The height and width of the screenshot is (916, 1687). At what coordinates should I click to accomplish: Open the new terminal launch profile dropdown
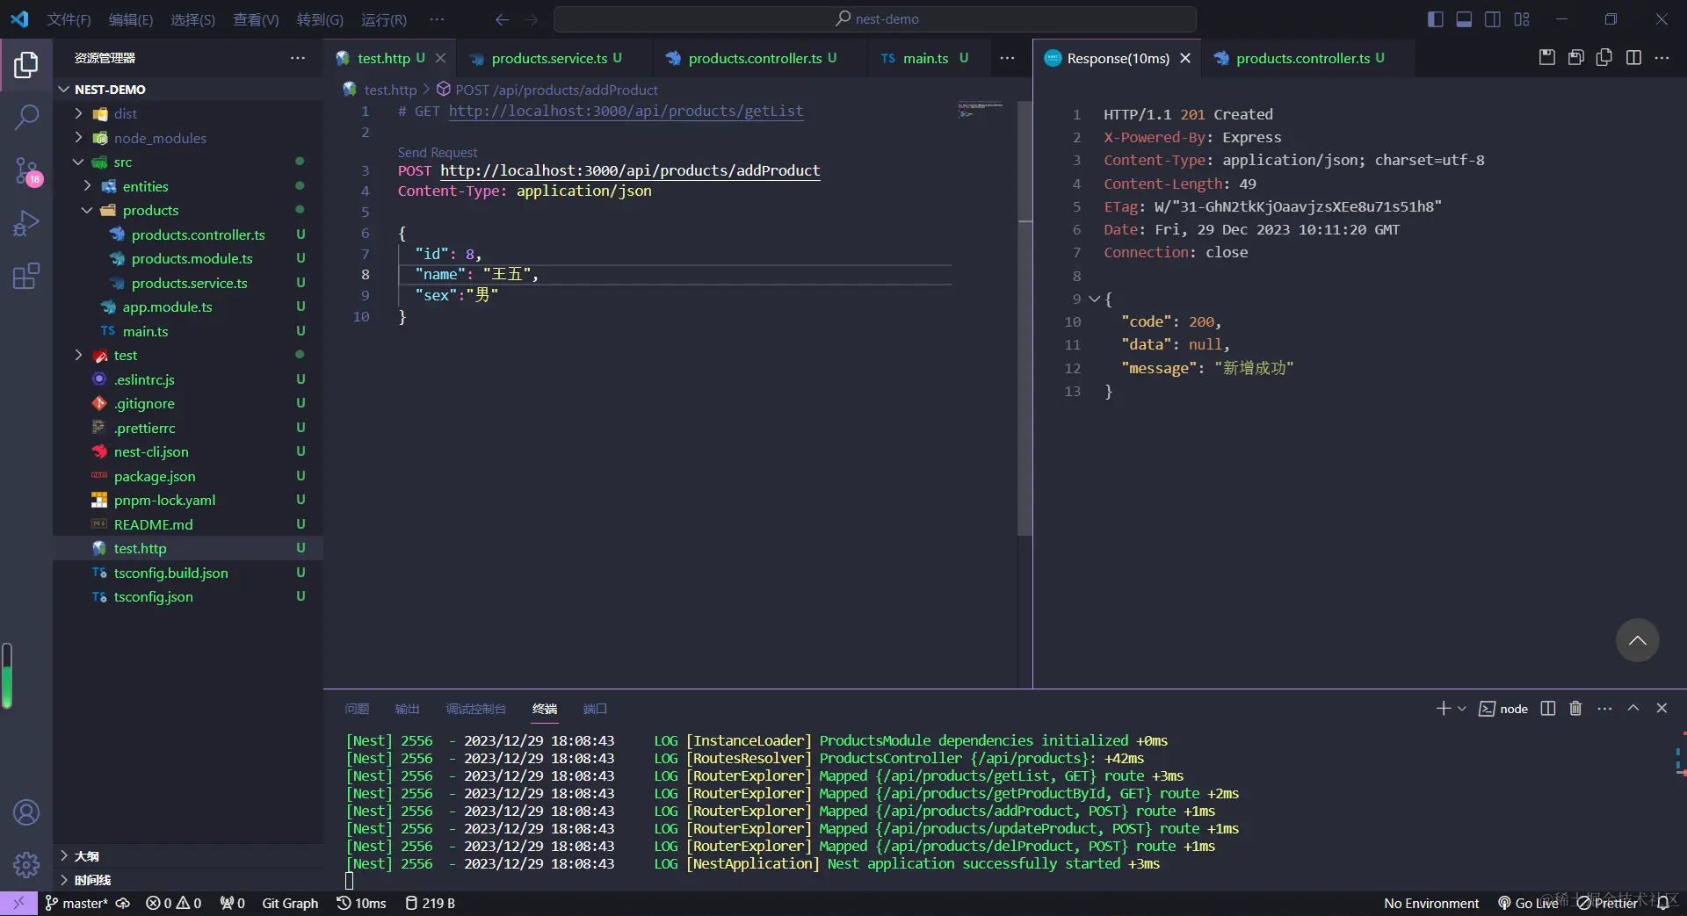pyautogui.click(x=1462, y=709)
